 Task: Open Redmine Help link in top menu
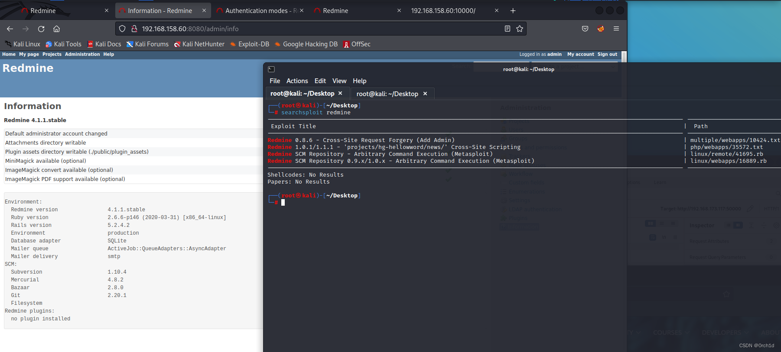click(109, 54)
